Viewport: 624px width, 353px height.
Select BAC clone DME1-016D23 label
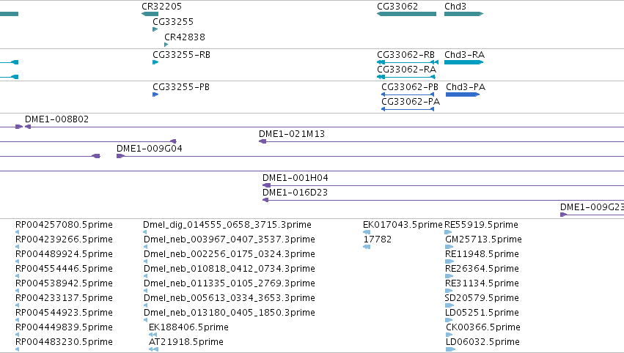coord(295,193)
